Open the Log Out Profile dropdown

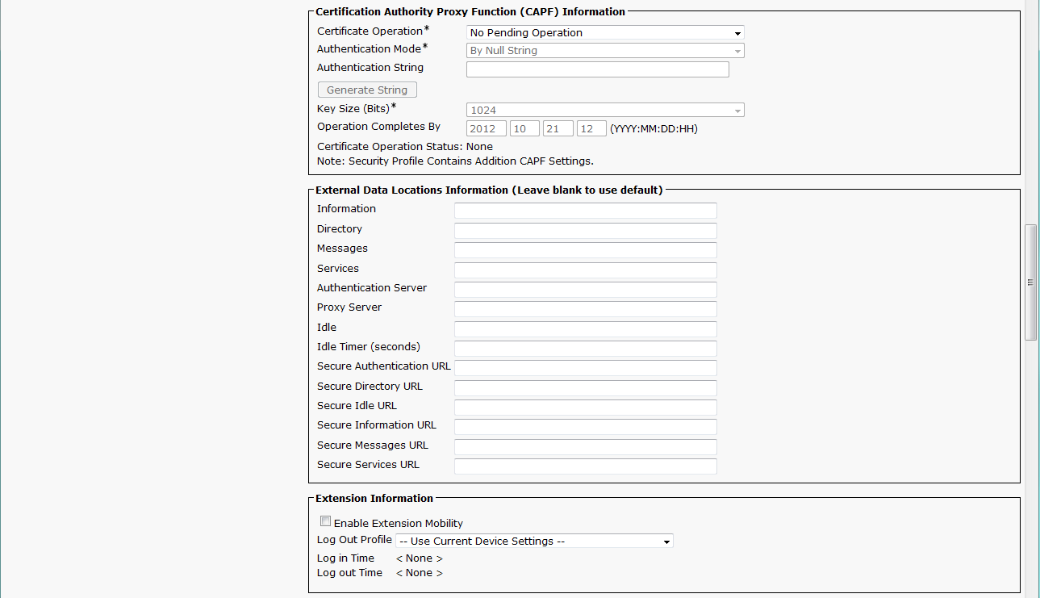pyautogui.click(x=534, y=542)
